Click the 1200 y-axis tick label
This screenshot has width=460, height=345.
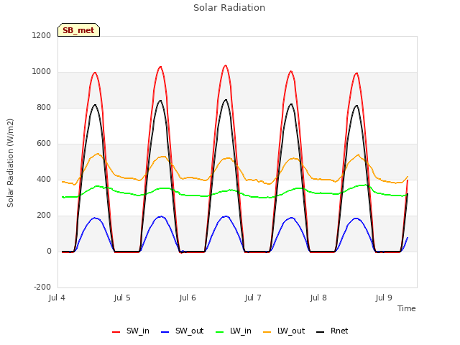click(x=42, y=35)
